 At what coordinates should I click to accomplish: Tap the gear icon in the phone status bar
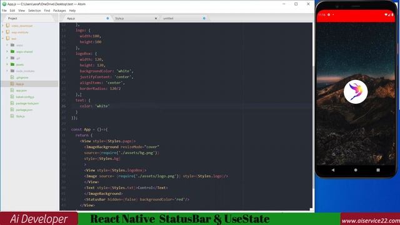[x=329, y=15]
